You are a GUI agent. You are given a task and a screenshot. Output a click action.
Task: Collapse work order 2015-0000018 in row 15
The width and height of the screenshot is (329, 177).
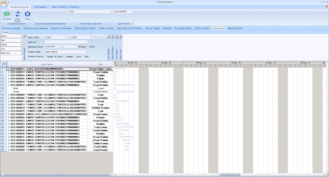pyautogui.click(x=8, y=85)
